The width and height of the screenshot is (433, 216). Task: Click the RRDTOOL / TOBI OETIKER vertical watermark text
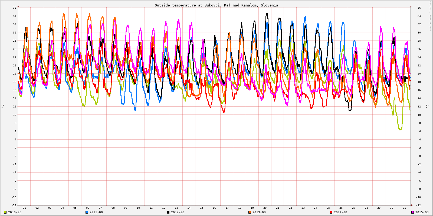pos(430,16)
